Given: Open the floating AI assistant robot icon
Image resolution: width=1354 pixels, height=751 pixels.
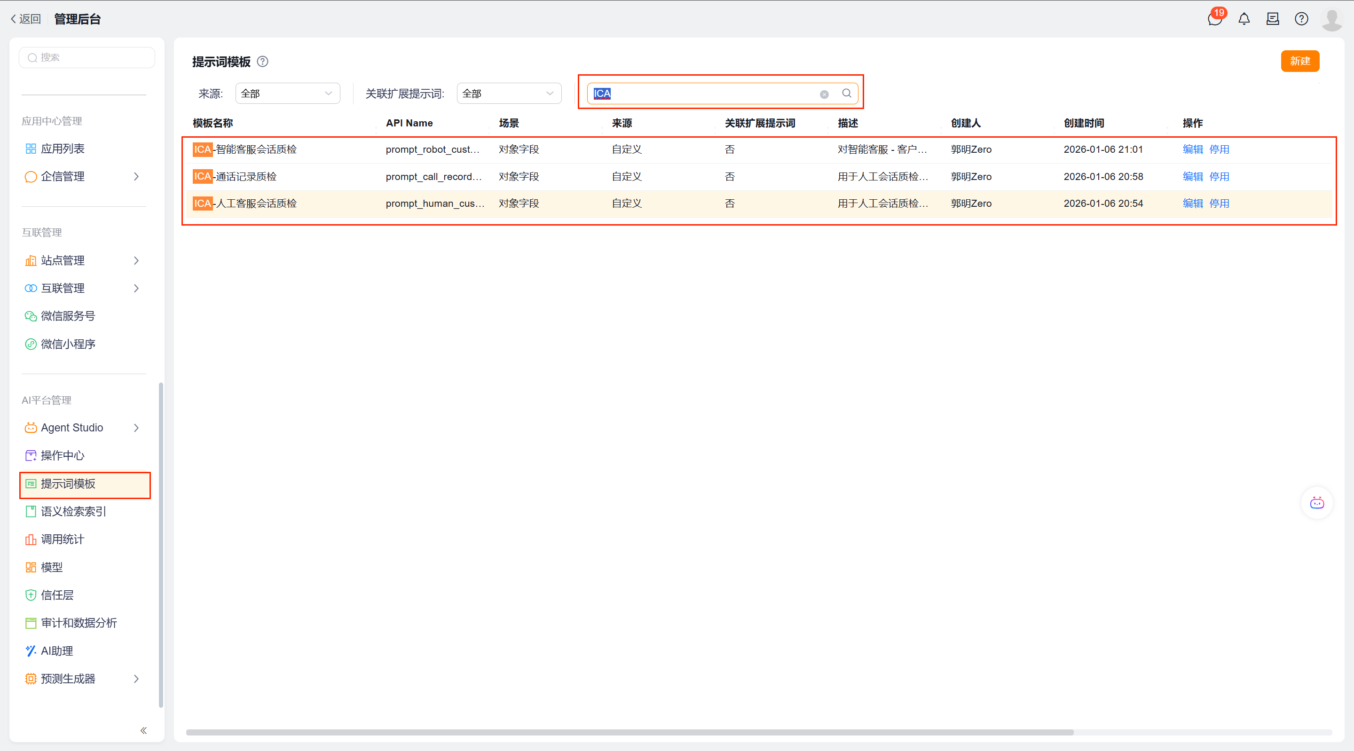Looking at the screenshot, I should click(1317, 503).
